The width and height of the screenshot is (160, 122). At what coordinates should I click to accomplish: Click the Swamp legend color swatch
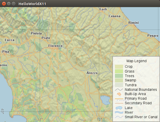click(x=119, y=80)
